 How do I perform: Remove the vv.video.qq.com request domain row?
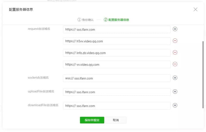[x=175, y=64]
